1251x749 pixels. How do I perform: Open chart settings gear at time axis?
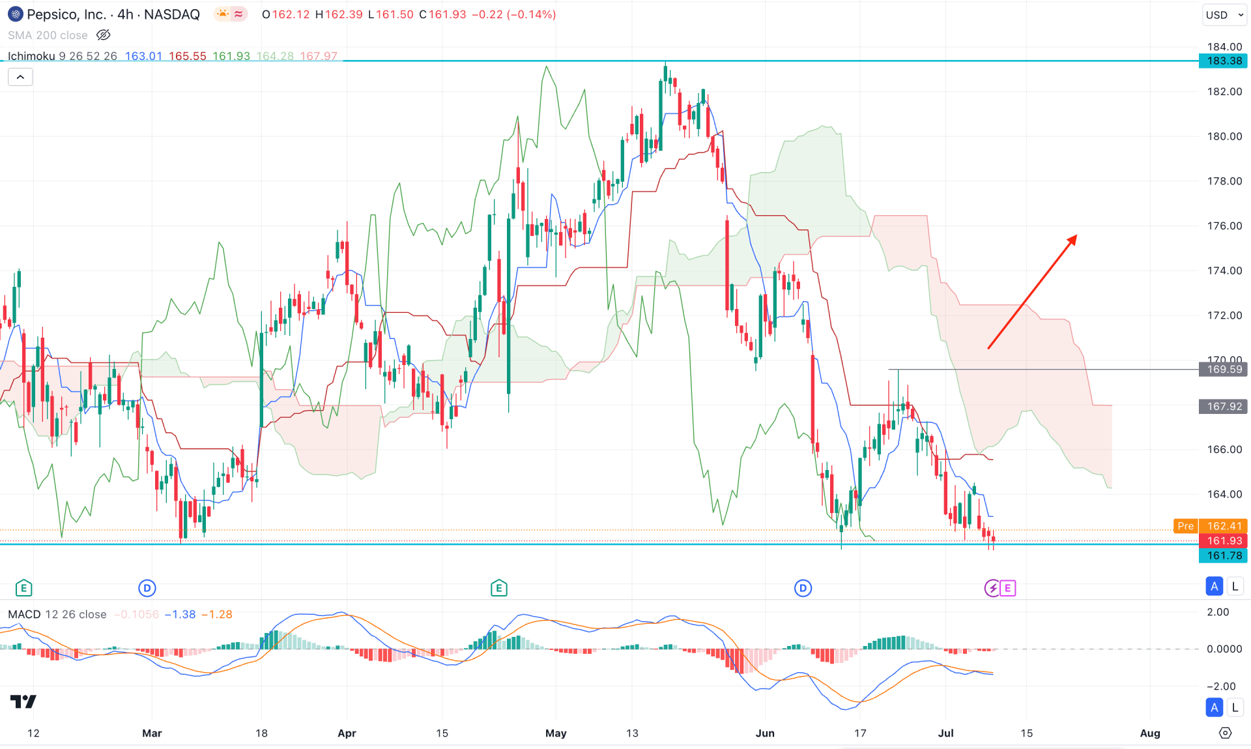click(1225, 733)
